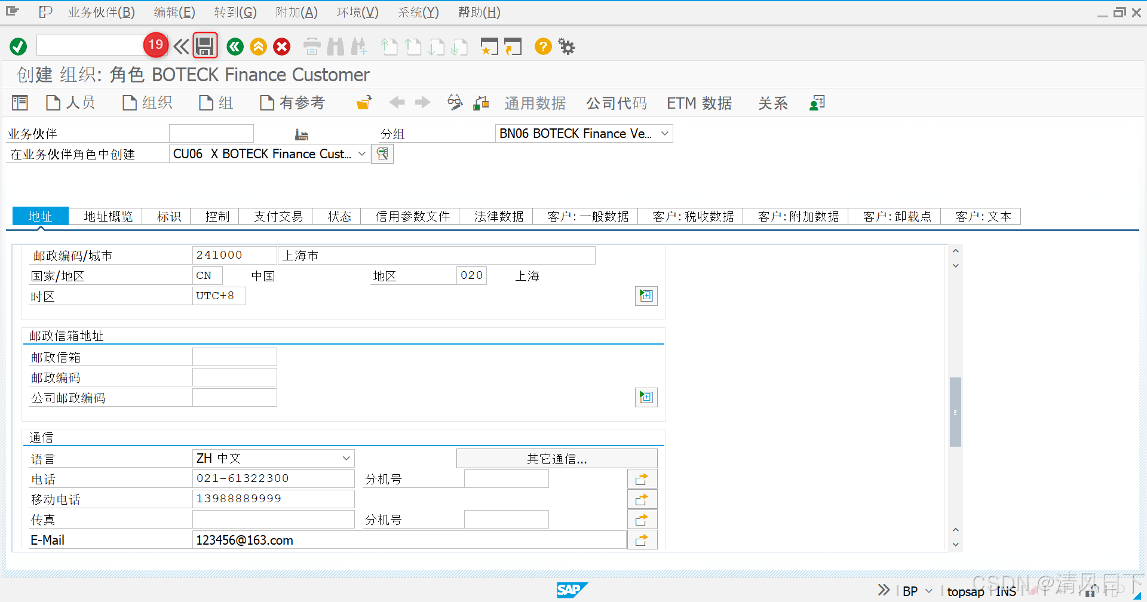
Task: Switch to the 客户:税收数据 tab
Action: pos(691,216)
